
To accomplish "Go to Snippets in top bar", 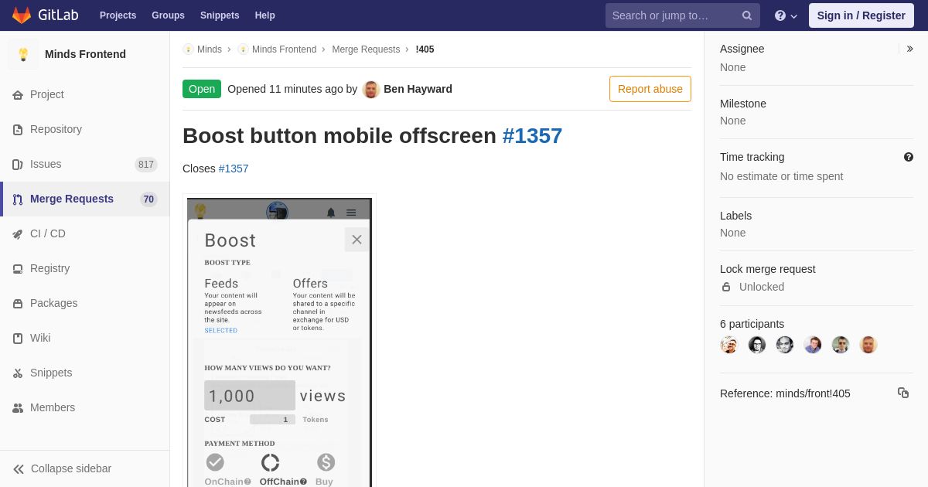I will [220, 15].
